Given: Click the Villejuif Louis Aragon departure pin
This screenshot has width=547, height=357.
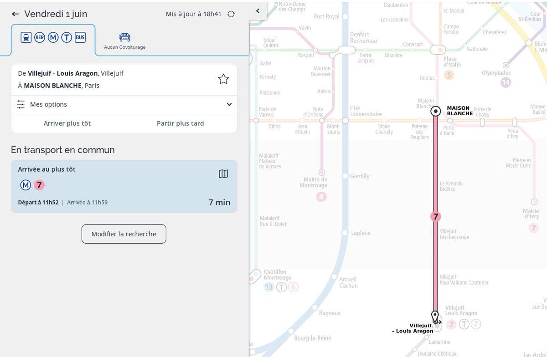Looking at the screenshot, I should pyautogui.click(x=435, y=316).
